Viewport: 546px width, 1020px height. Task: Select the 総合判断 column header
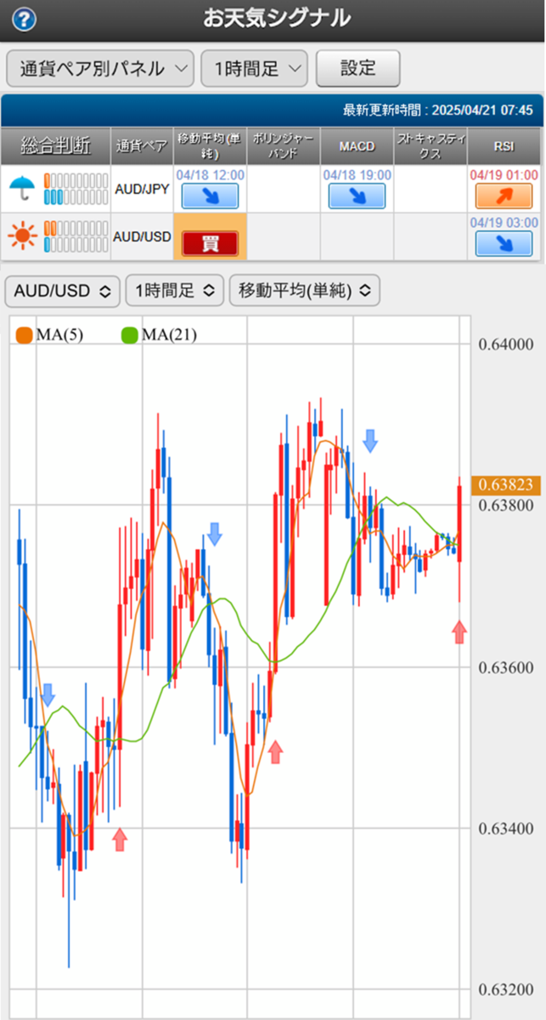point(56,146)
